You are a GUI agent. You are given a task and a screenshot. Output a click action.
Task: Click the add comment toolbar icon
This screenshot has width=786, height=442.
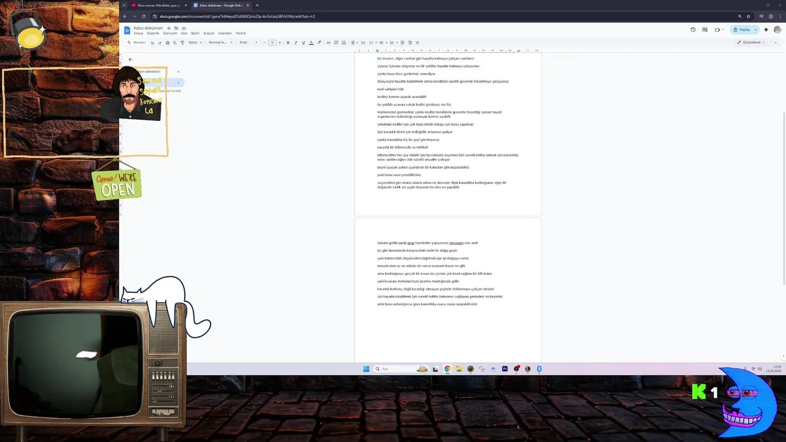336,42
